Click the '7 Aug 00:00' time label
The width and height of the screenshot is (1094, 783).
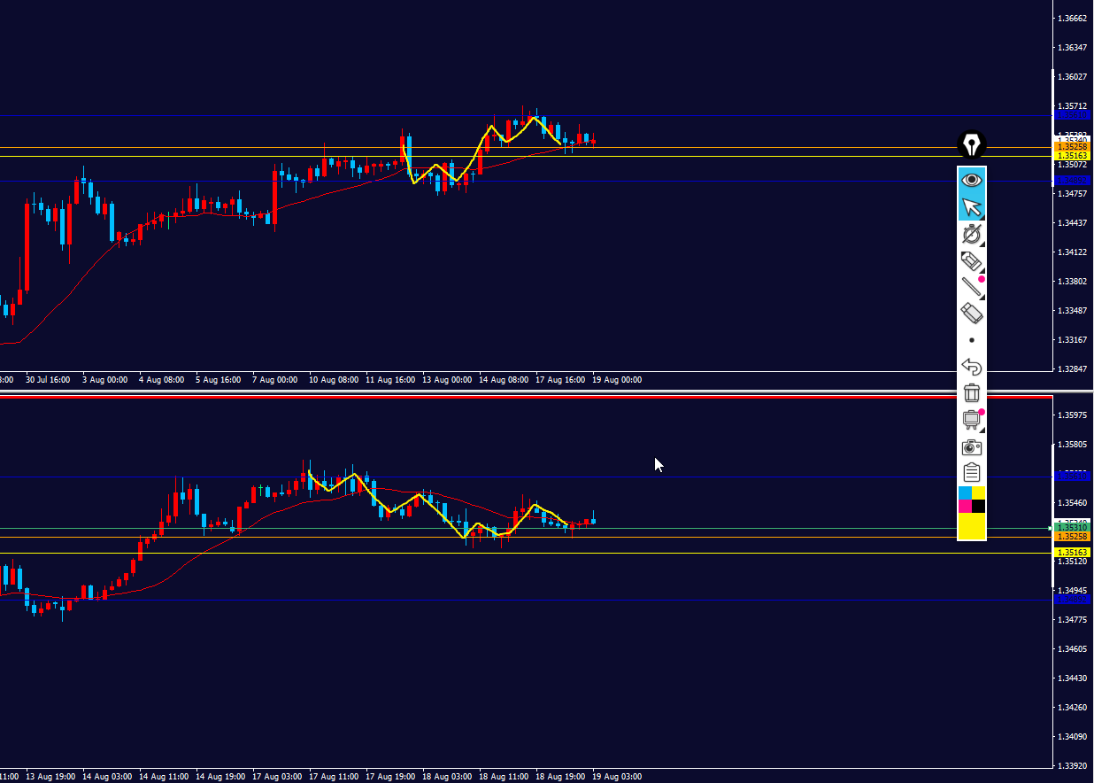point(274,379)
